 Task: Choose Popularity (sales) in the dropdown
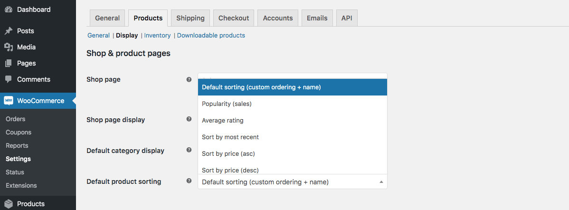(293, 104)
